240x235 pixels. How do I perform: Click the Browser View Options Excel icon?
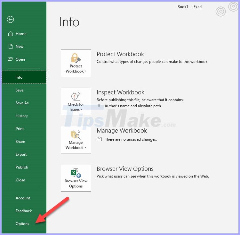(x=76, y=173)
